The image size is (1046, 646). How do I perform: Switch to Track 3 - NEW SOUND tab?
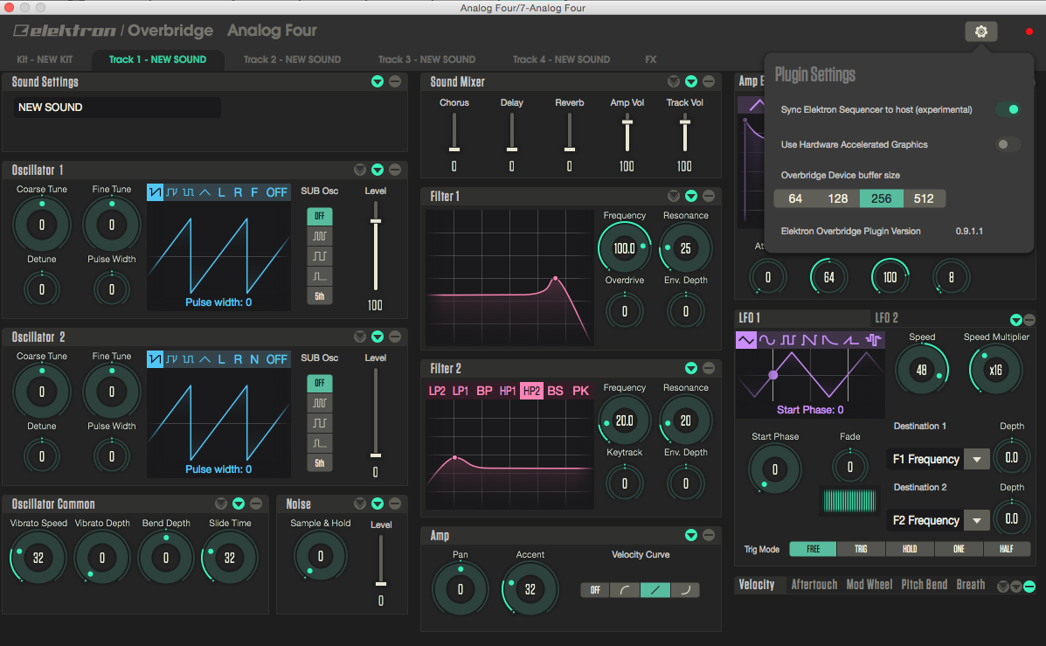click(427, 59)
